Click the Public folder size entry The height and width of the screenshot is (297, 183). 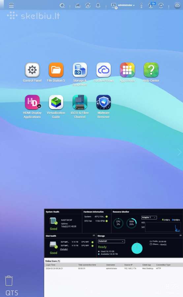[x=158, y=242]
